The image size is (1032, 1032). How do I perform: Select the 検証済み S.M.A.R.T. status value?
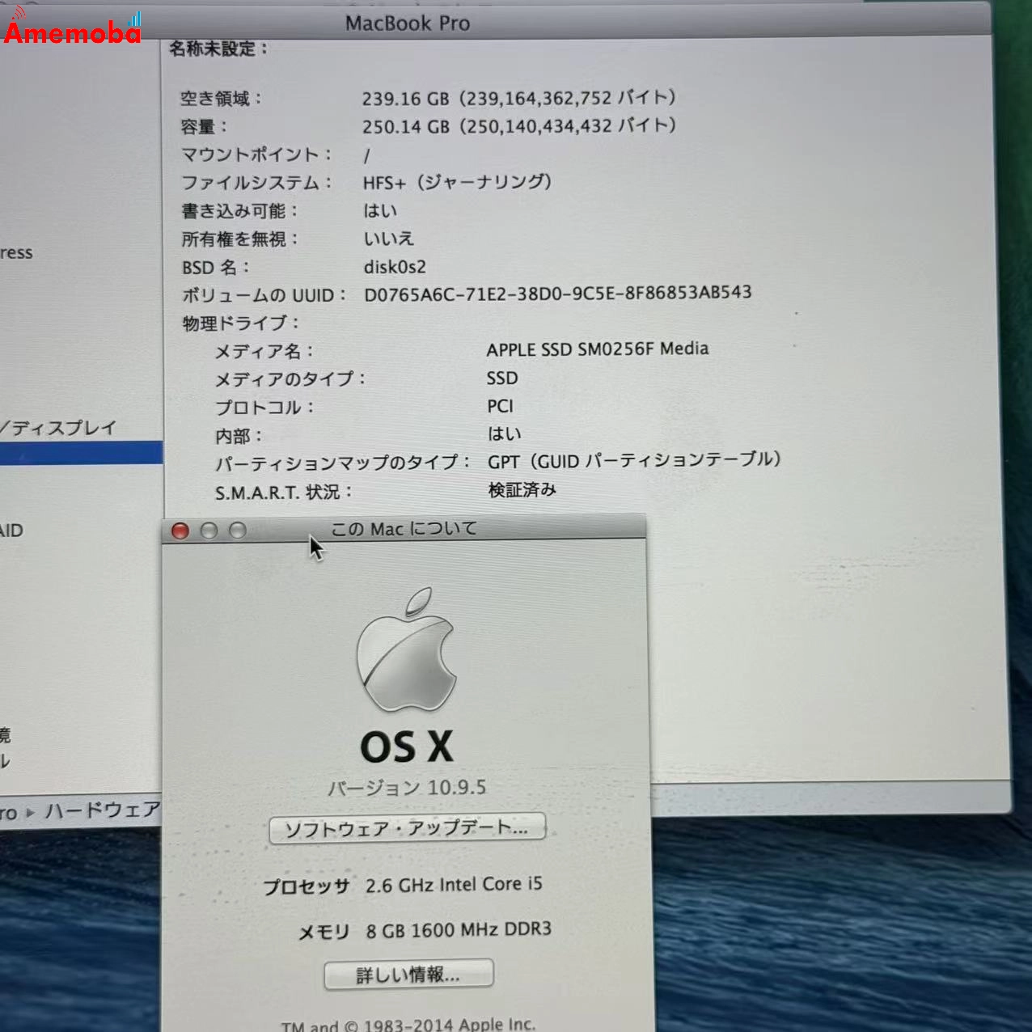[522, 489]
